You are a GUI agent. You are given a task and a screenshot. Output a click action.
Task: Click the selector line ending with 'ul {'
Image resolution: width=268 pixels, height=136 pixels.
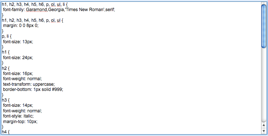point(32,20)
